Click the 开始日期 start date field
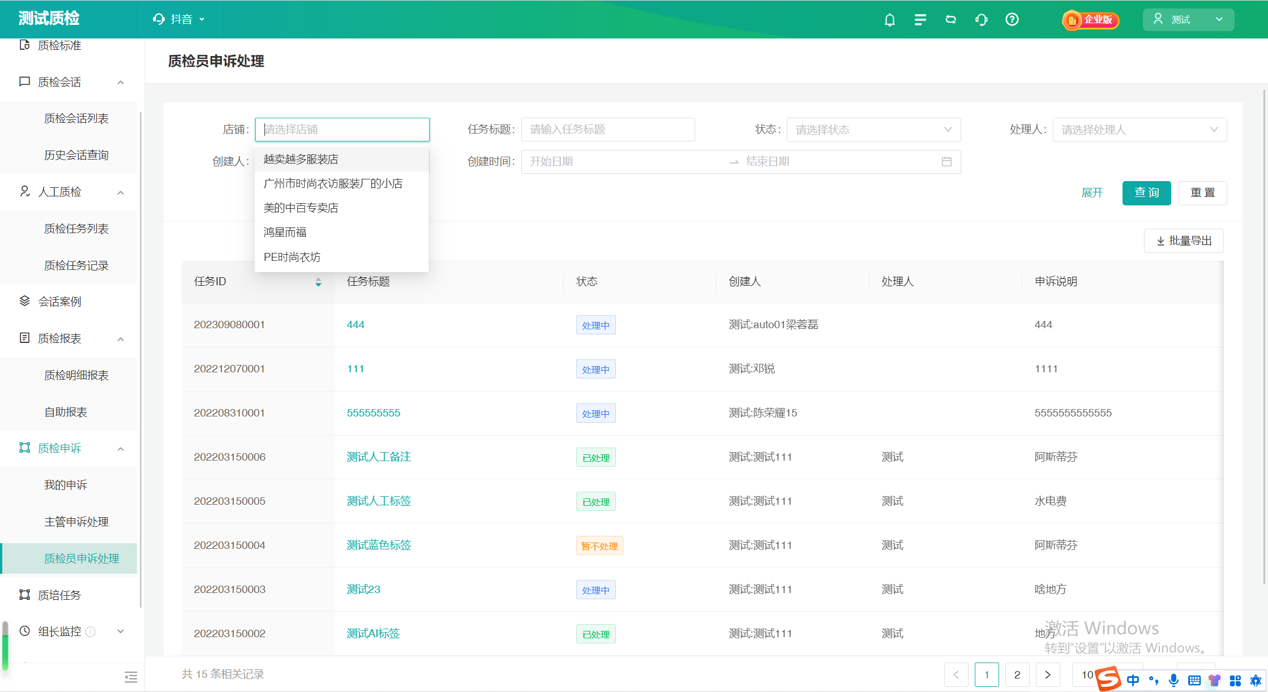1268x692 pixels. pyautogui.click(x=624, y=162)
